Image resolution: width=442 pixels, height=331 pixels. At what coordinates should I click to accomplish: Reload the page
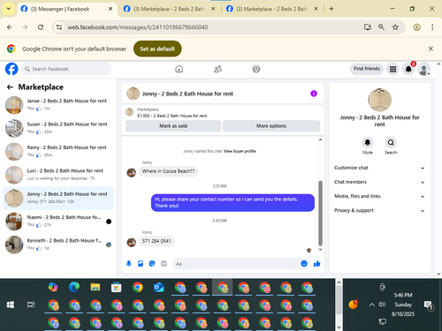(41, 27)
